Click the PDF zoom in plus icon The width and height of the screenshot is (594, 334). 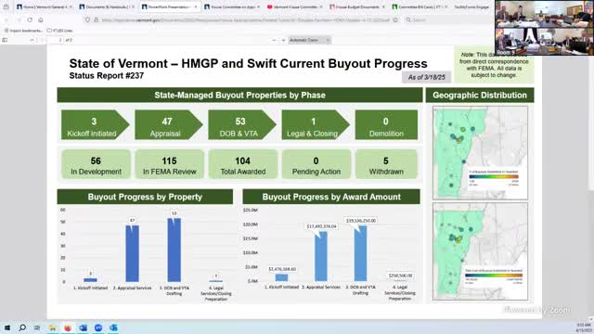point(283,40)
